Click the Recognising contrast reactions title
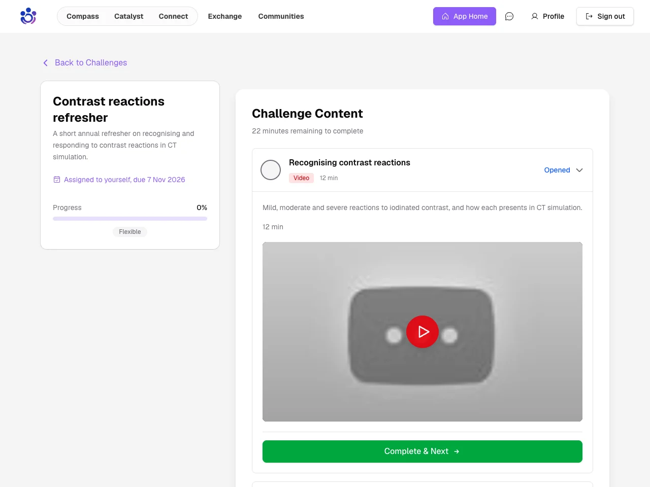 click(349, 162)
